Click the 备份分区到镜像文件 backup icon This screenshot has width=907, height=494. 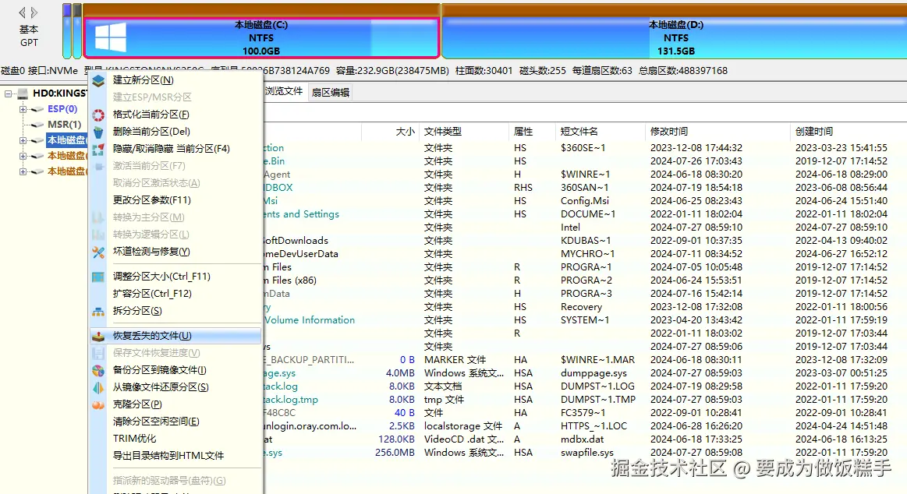click(97, 370)
